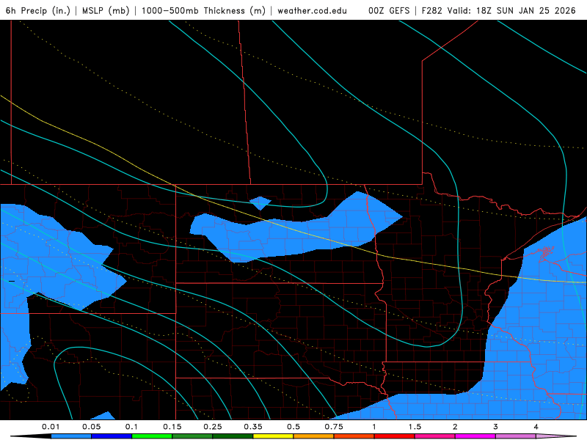Click the legend value 3

point(496,427)
